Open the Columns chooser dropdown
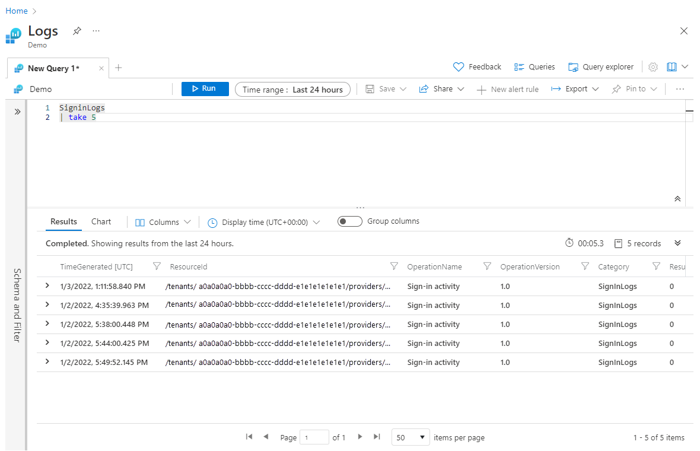Image resolution: width=700 pixels, height=451 pixels. 163,222
